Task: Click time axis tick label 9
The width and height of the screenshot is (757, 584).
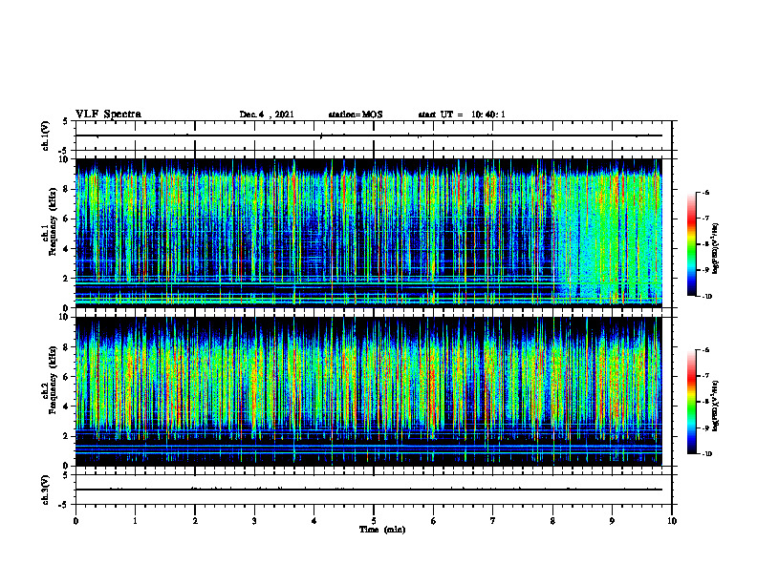Action: (612, 521)
